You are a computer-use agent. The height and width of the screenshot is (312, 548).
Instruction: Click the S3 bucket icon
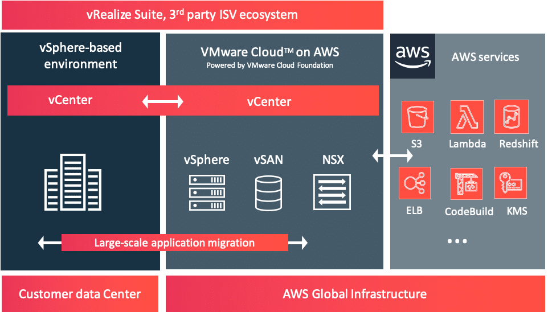point(417,117)
